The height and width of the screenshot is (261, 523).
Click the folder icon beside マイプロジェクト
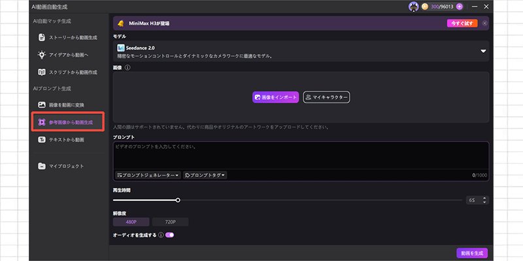[x=42, y=166]
